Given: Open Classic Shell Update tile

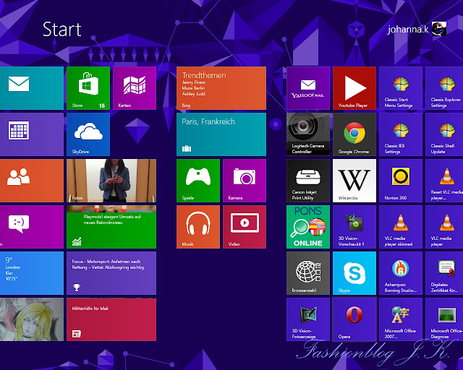Looking at the screenshot, I should [444, 134].
